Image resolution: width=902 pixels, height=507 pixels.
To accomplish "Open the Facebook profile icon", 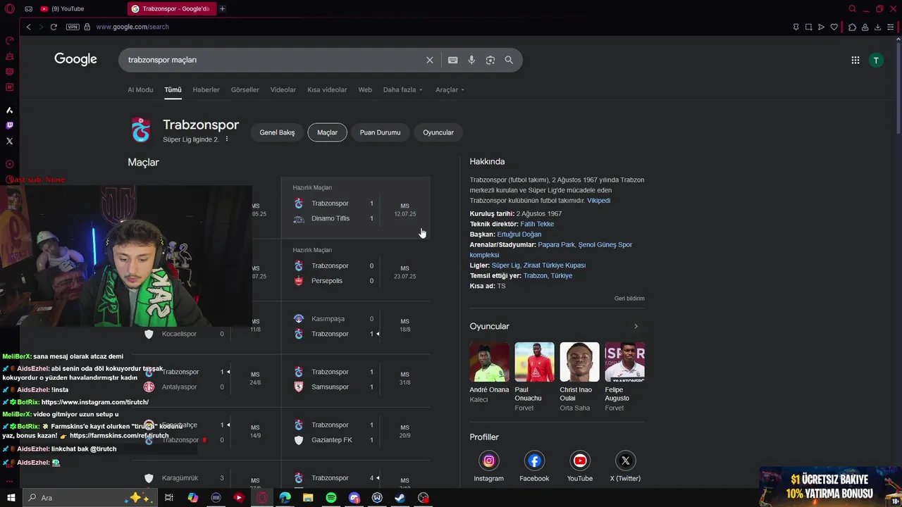I will (534, 461).
